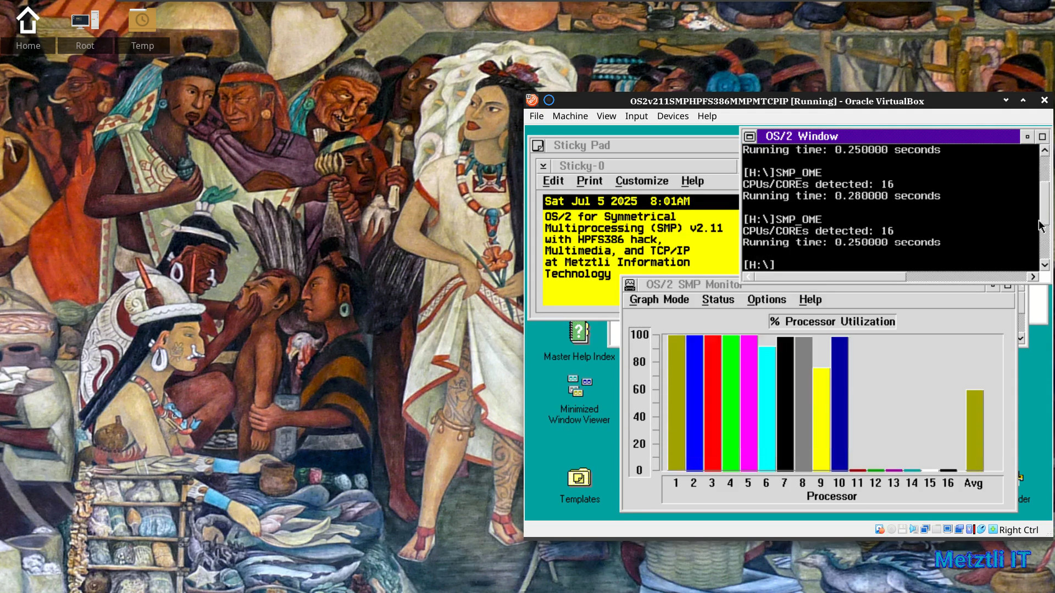Open VirtualBox Help menu
Viewport: 1055px width, 593px height.
(707, 116)
